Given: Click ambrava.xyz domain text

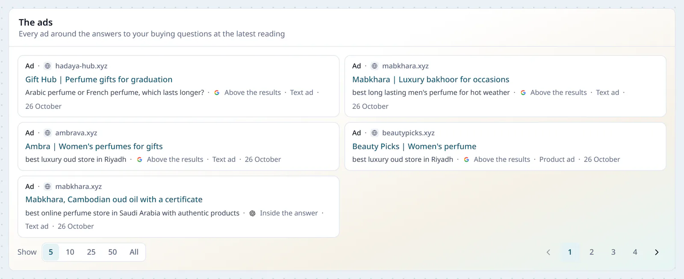Looking at the screenshot, I should tap(76, 133).
